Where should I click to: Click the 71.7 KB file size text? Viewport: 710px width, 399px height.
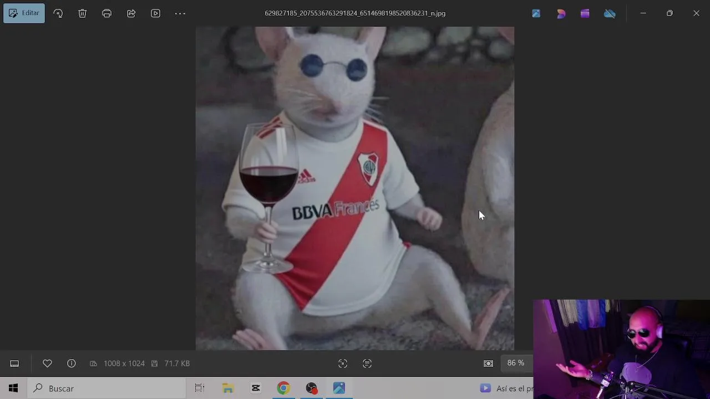(x=177, y=364)
